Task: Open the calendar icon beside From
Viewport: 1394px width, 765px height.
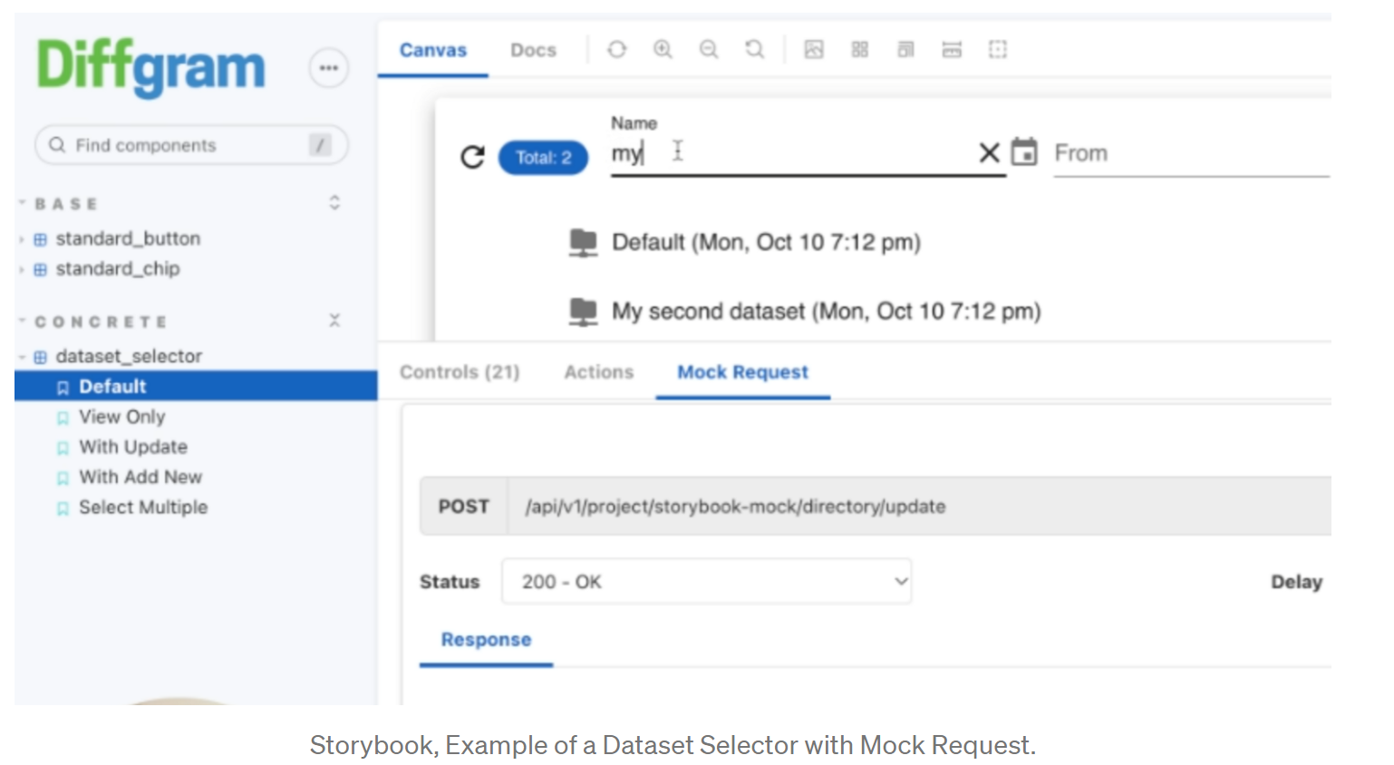Action: click(x=1024, y=151)
